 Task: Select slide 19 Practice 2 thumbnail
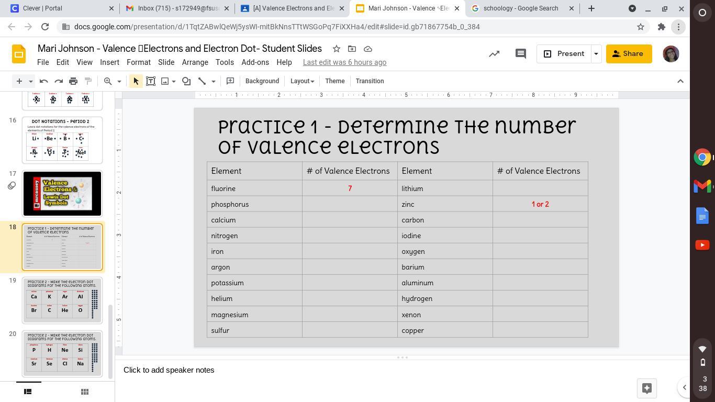(x=62, y=300)
